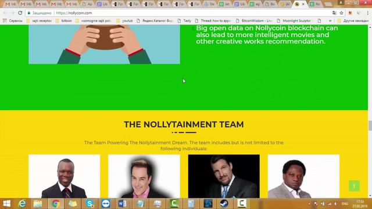Open the youtub bookmarks folder
The image size is (372, 209).
pyautogui.click(x=124, y=21)
